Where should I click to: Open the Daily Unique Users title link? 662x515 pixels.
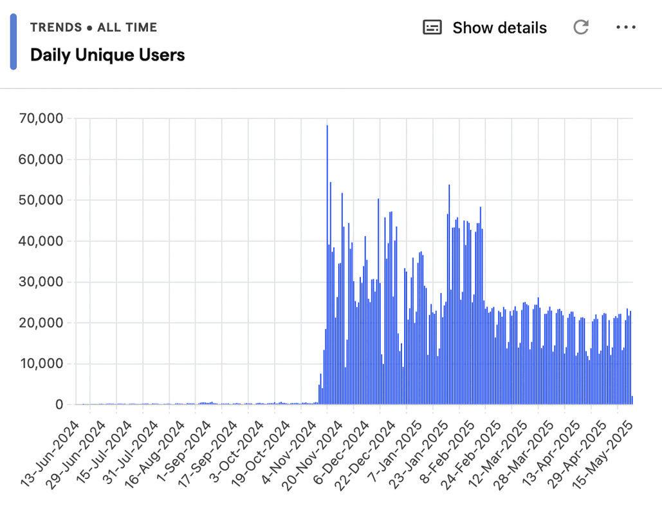point(107,55)
